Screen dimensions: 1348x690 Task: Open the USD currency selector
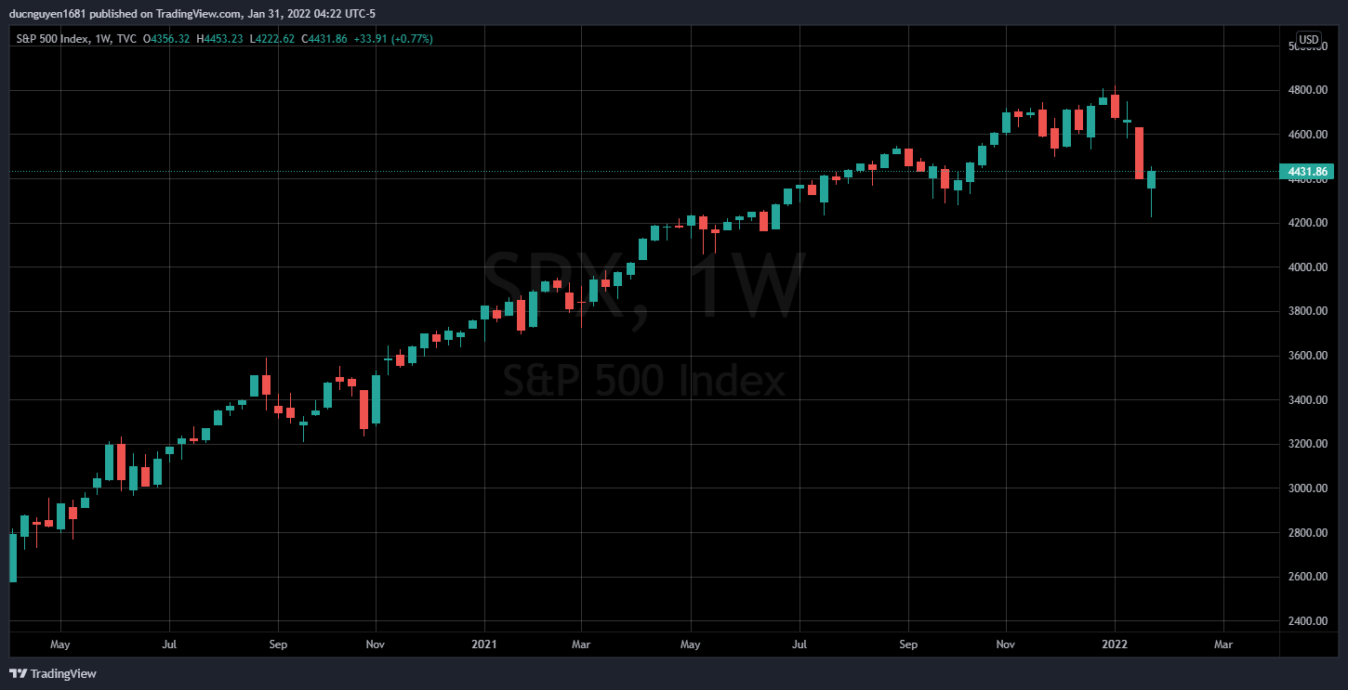point(1308,39)
